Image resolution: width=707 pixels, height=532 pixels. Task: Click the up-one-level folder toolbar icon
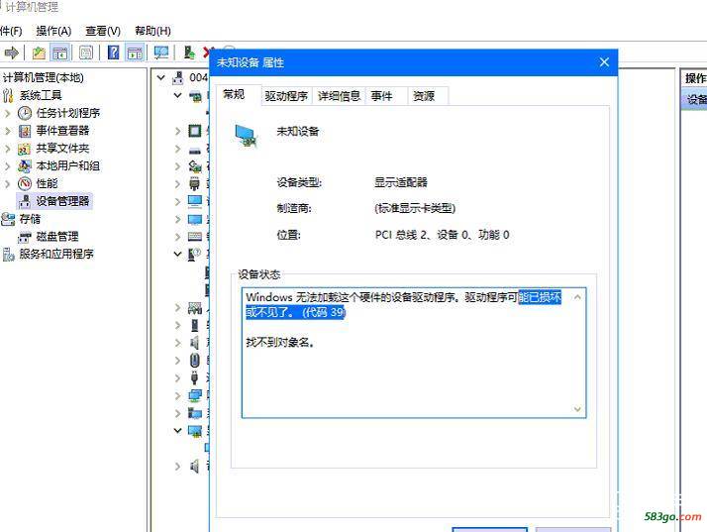point(39,53)
